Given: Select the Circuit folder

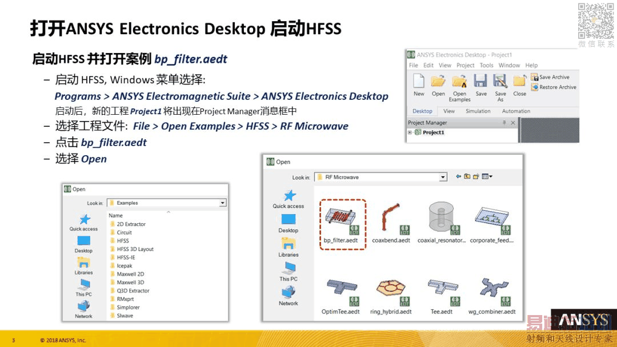Looking at the screenshot, I should [121, 232].
